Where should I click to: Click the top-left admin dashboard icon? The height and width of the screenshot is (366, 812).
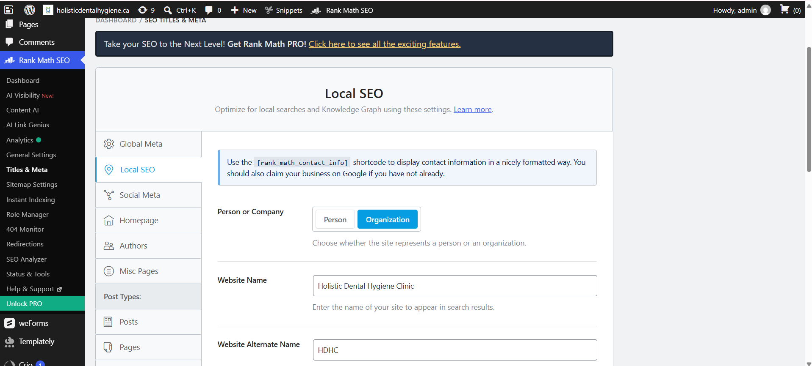click(9, 10)
